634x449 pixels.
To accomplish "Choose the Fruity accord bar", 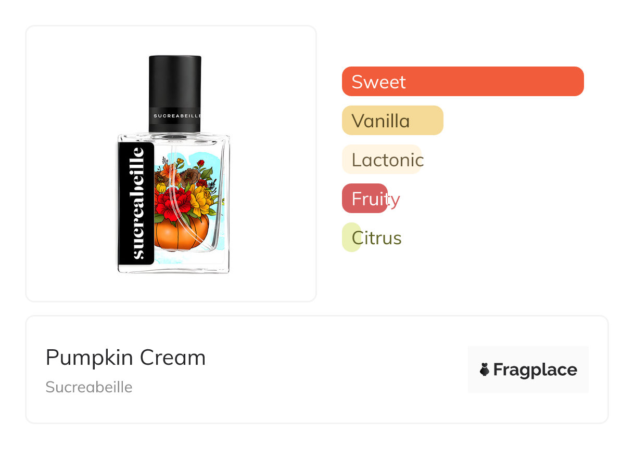I will [x=364, y=199].
